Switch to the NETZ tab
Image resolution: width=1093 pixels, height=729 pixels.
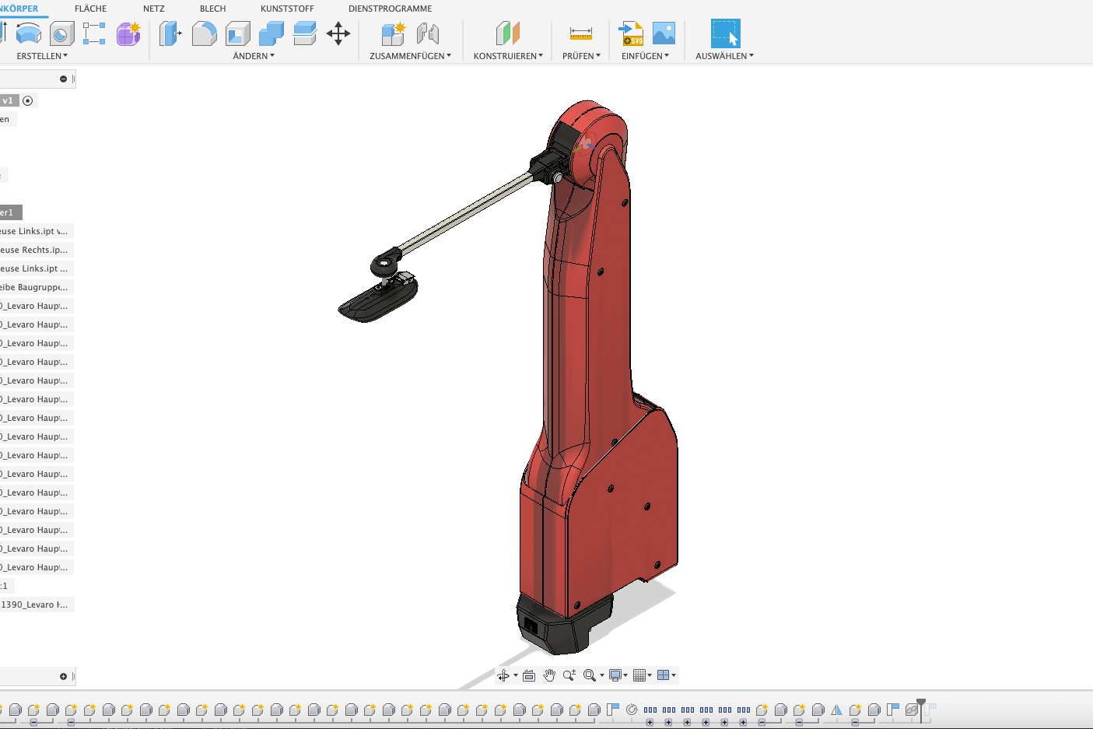(x=154, y=9)
